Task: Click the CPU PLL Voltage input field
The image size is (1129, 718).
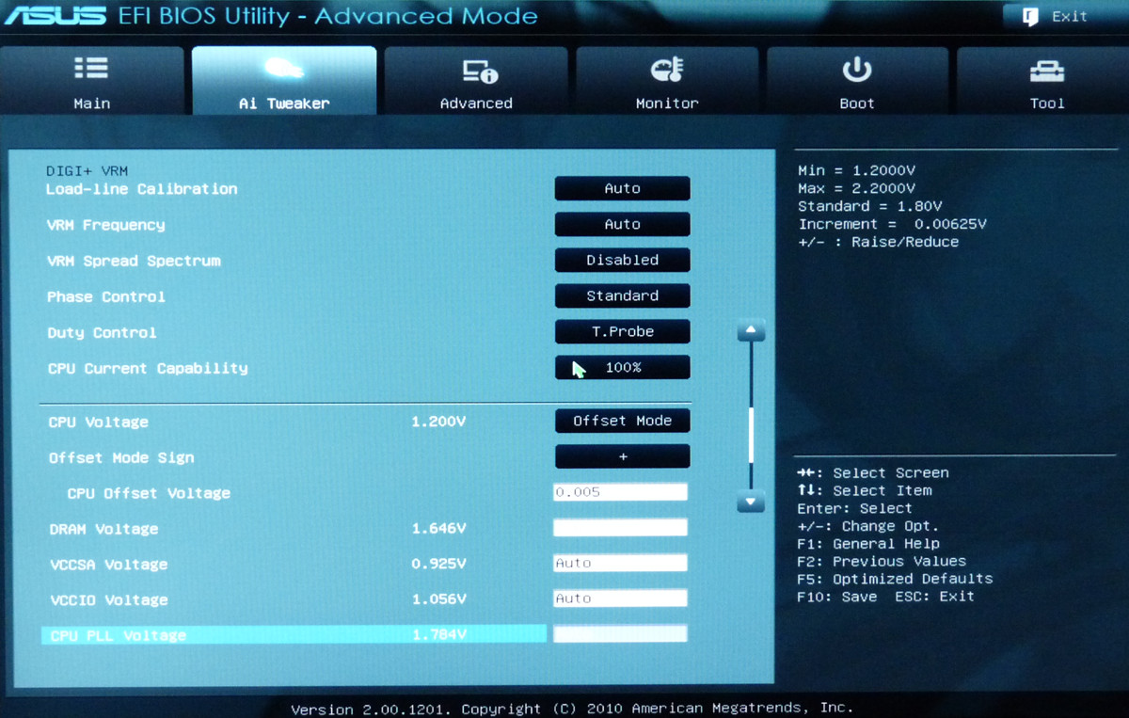Action: pyautogui.click(x=620, y=634)
